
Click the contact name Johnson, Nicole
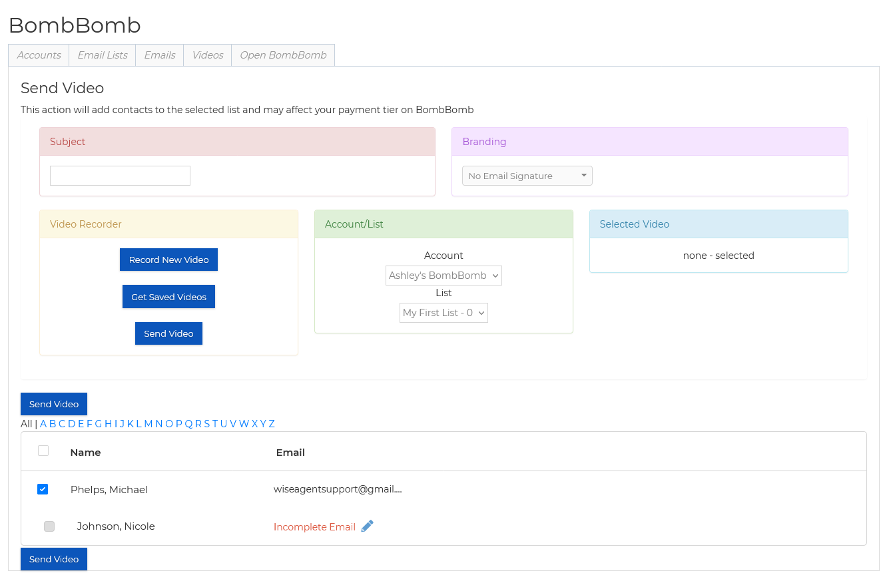[116, 526]
